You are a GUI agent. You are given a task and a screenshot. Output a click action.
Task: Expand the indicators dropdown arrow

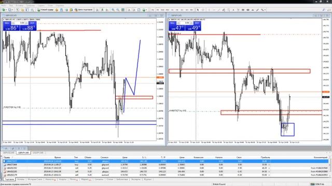pos(146,10)
